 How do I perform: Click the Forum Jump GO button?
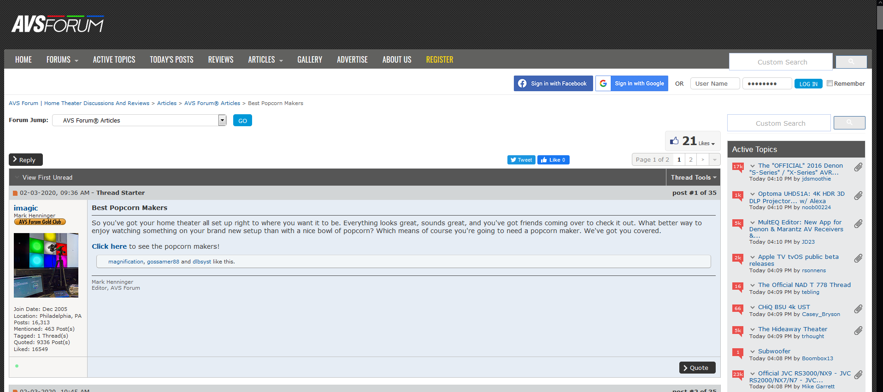pos(242,121)
